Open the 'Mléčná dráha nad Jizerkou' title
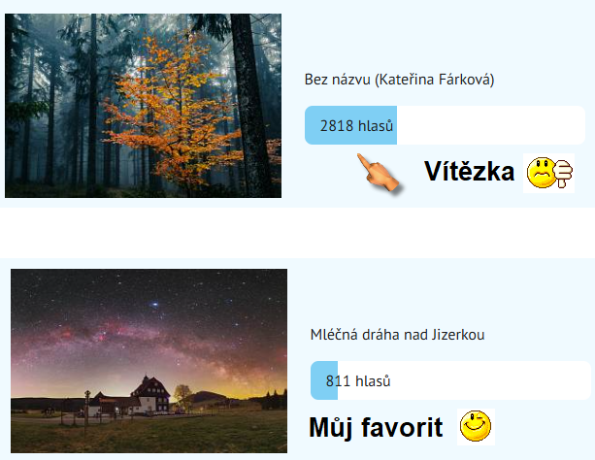Image resolution: width=595 pixels, height=460 pixels. coord(397,335)
